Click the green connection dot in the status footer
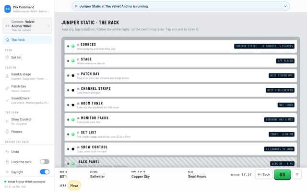The image size is (307, 192). 5,181
